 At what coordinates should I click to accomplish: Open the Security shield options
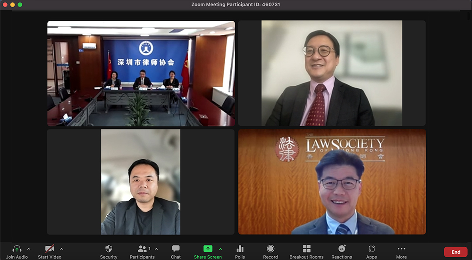click(109, 249)
